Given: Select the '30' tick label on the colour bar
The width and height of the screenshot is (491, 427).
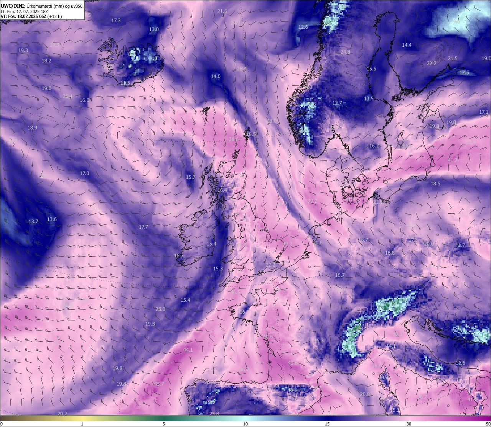Looking at the screenshot, I should pyautogui.click(x=409, y=424).
